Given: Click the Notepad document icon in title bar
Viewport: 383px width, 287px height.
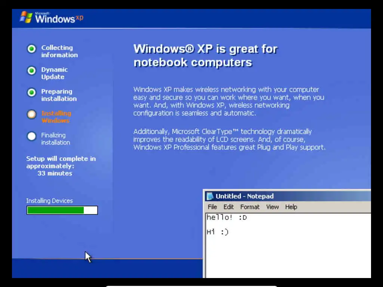Looking at the screenshot, I should 209,196.
